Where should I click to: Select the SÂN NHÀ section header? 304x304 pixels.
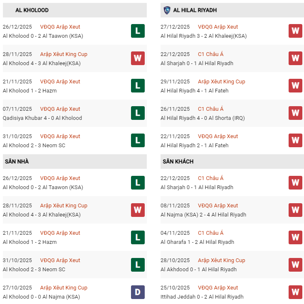(x=17, y=161)
